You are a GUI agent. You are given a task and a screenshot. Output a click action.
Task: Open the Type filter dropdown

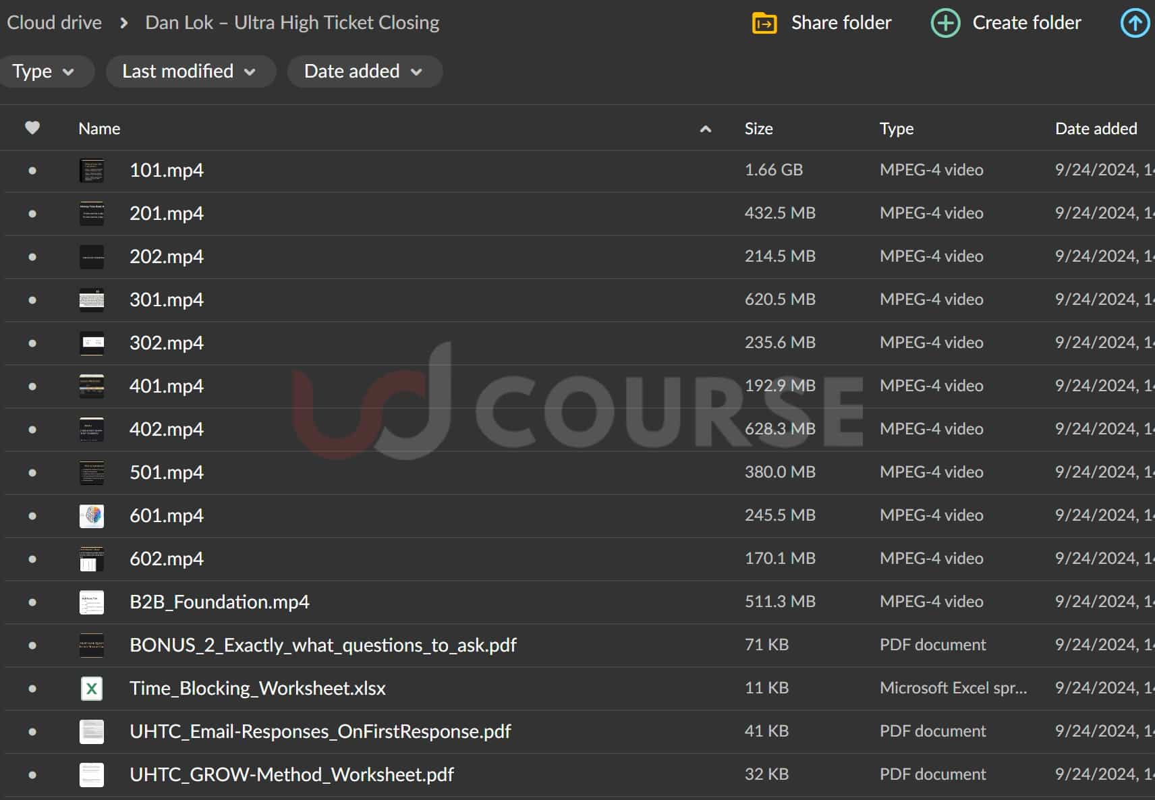click(43, 72)
